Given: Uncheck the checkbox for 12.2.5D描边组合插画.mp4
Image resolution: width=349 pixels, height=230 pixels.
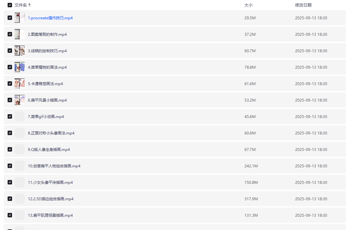Looking at the screenshot, I should coord(10,199).
